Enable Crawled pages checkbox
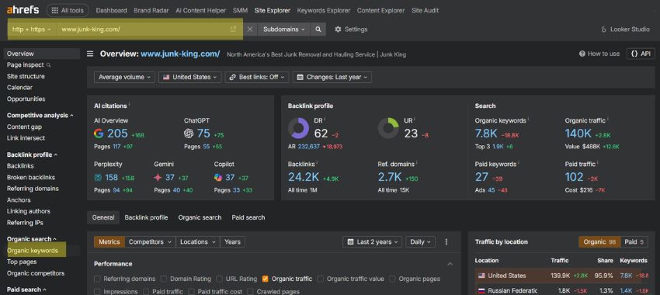660x295 pixels. click(251, 291)
